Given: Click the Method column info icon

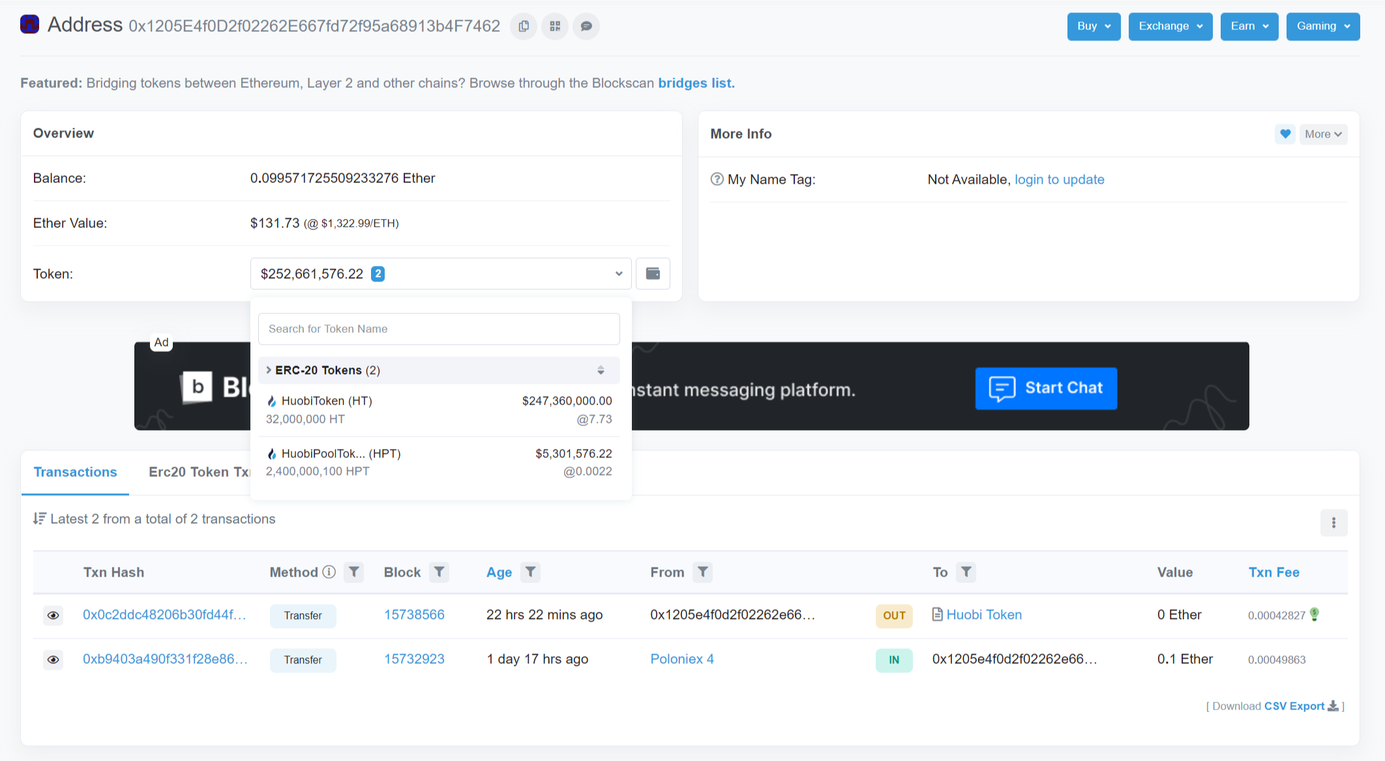Looking at the screenshot, I should (x=329, y=572).
